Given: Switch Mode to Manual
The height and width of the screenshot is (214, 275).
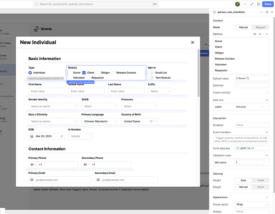Looking at the screenshot, I should coord(243,27).
